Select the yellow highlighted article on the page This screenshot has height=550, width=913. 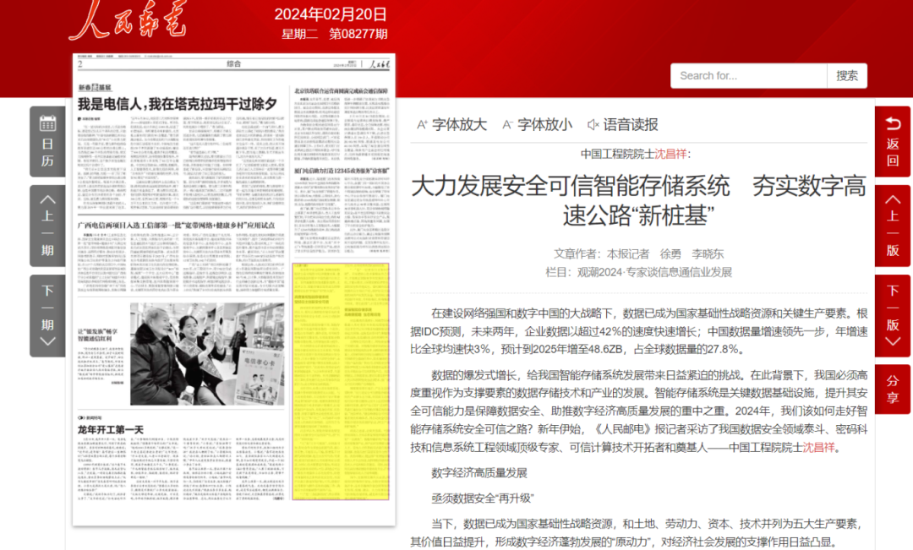point(340,380)
